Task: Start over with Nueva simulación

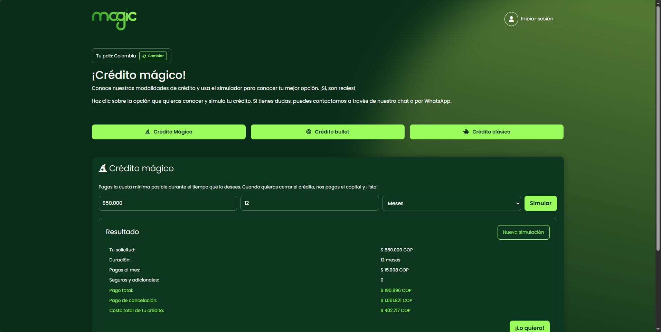Action: pyautogui.click(x=523, y=232)
